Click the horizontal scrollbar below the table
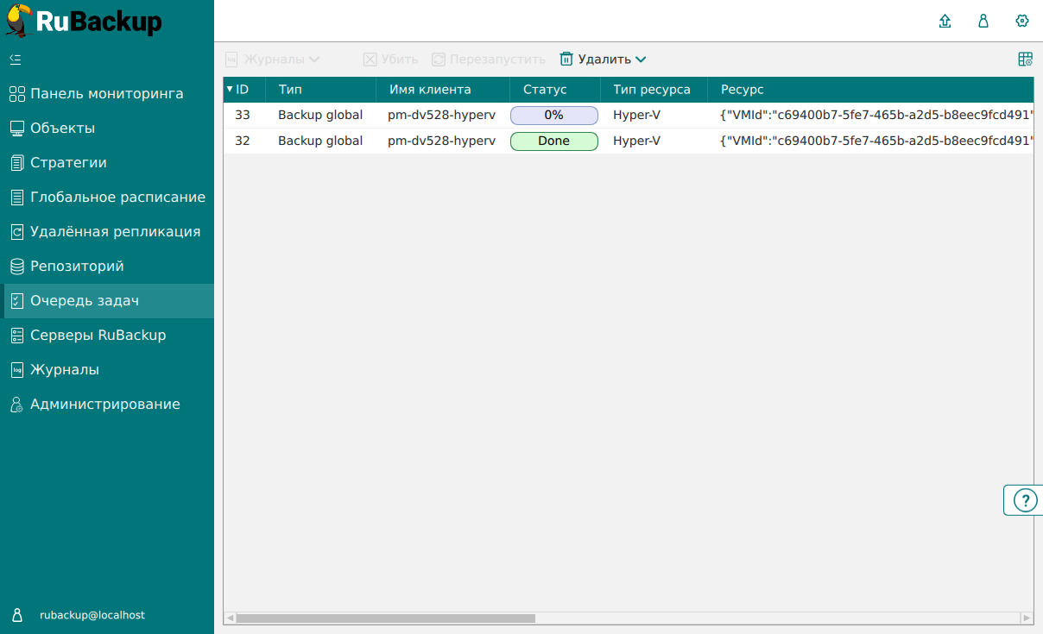Screen dimensions: 1043x634 click(389, 618)
